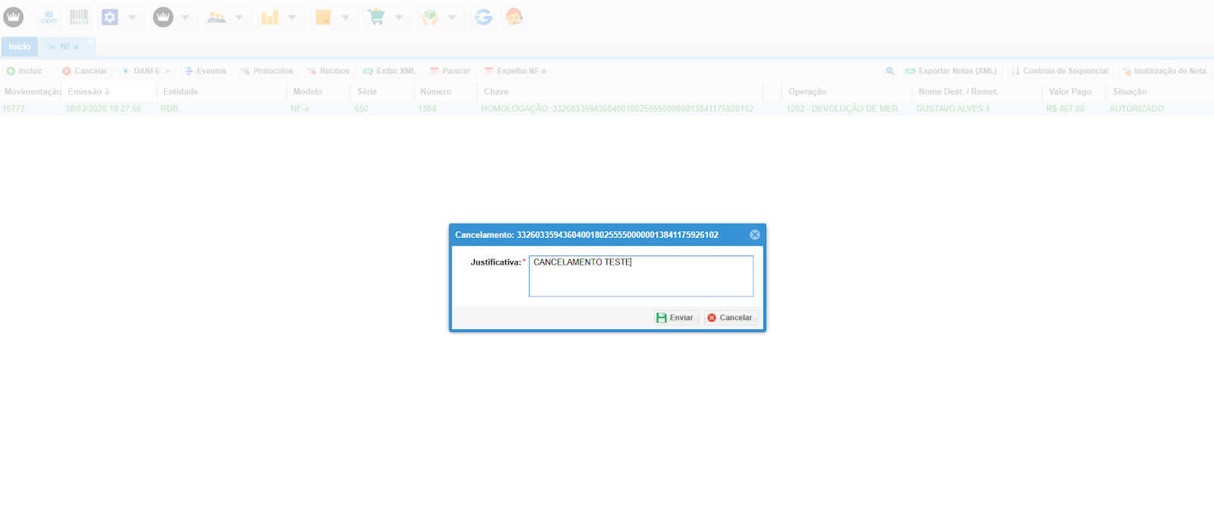
Task: Expand the dropdown arrow beside the cart icon
Action: click(x=398, y=17)
